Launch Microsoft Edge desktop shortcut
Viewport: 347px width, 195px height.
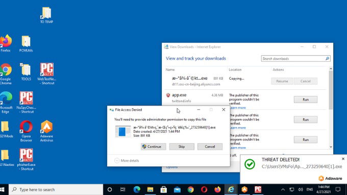[x=6, y=103]
